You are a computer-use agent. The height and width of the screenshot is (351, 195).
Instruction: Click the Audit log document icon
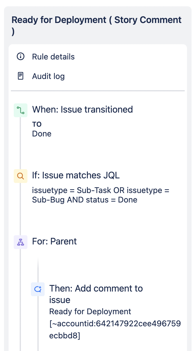(21, 76)
